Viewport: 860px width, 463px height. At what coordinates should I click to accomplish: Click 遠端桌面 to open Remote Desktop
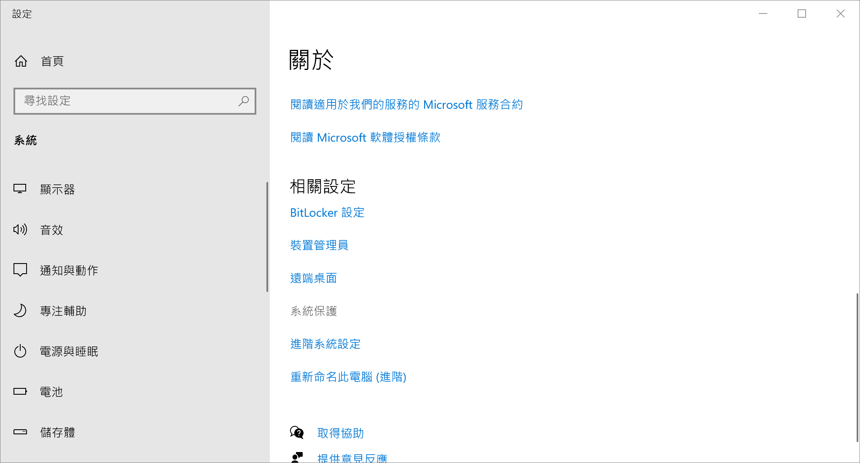tap(314, 278)
